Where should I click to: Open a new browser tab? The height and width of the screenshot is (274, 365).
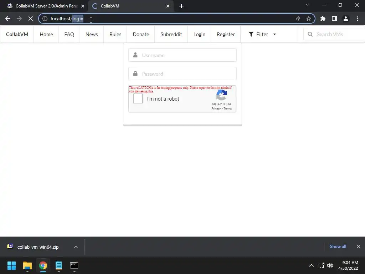click(x=181, y=6)
